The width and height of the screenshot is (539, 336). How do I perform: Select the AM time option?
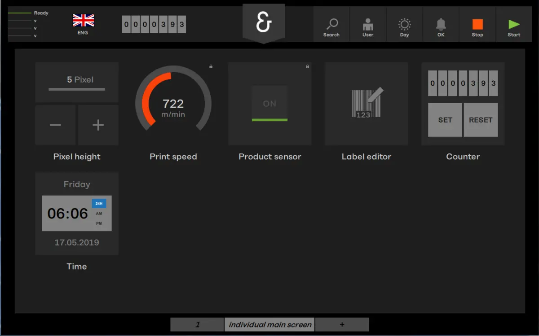coord(99,214)
